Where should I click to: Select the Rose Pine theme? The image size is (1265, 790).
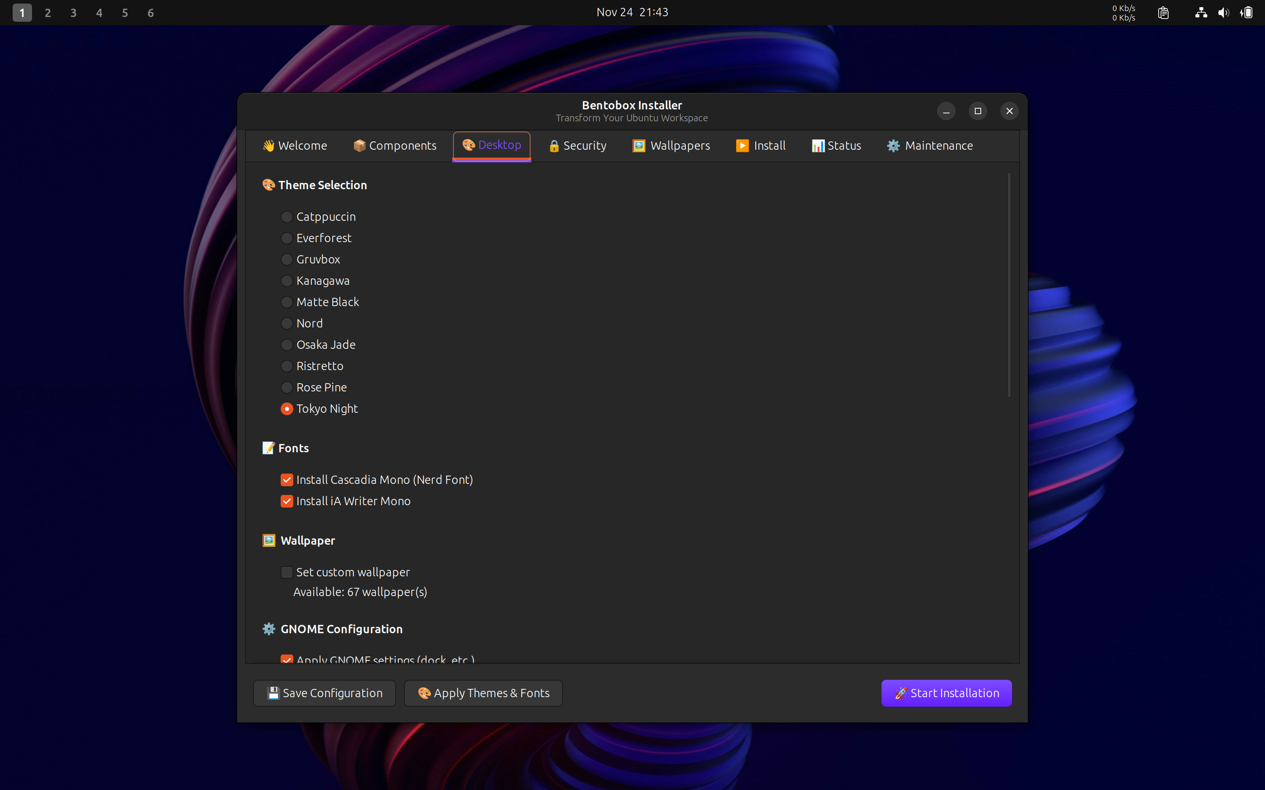point(287,387)
